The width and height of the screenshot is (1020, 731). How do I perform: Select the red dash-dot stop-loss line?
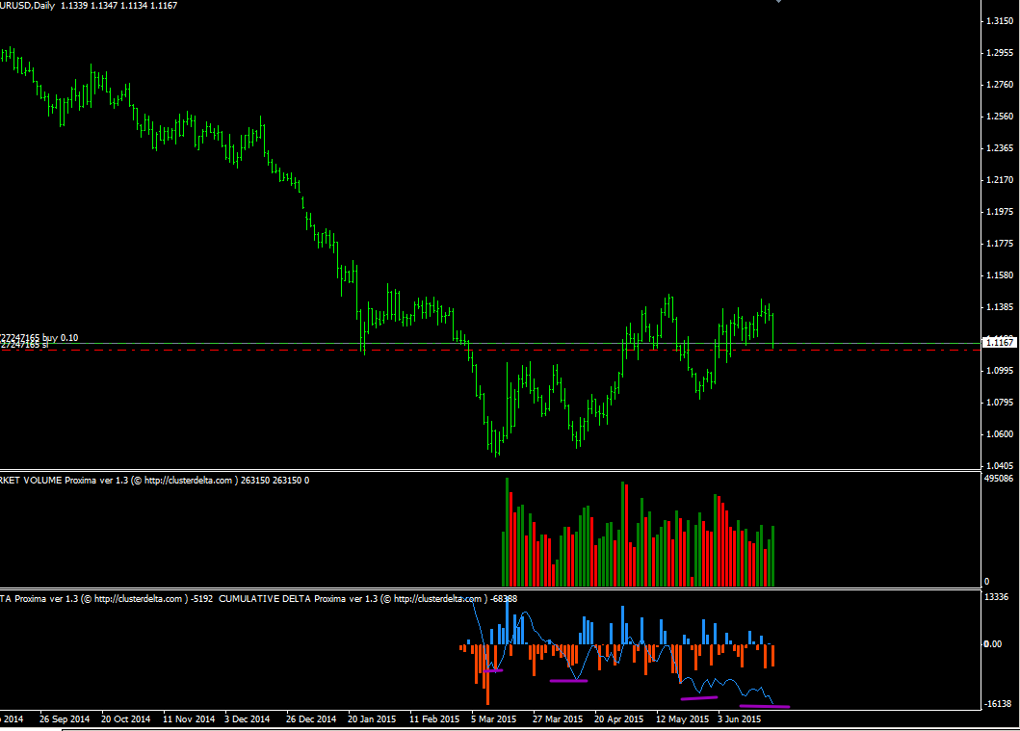pyautogui.click(x=490, y=350)
